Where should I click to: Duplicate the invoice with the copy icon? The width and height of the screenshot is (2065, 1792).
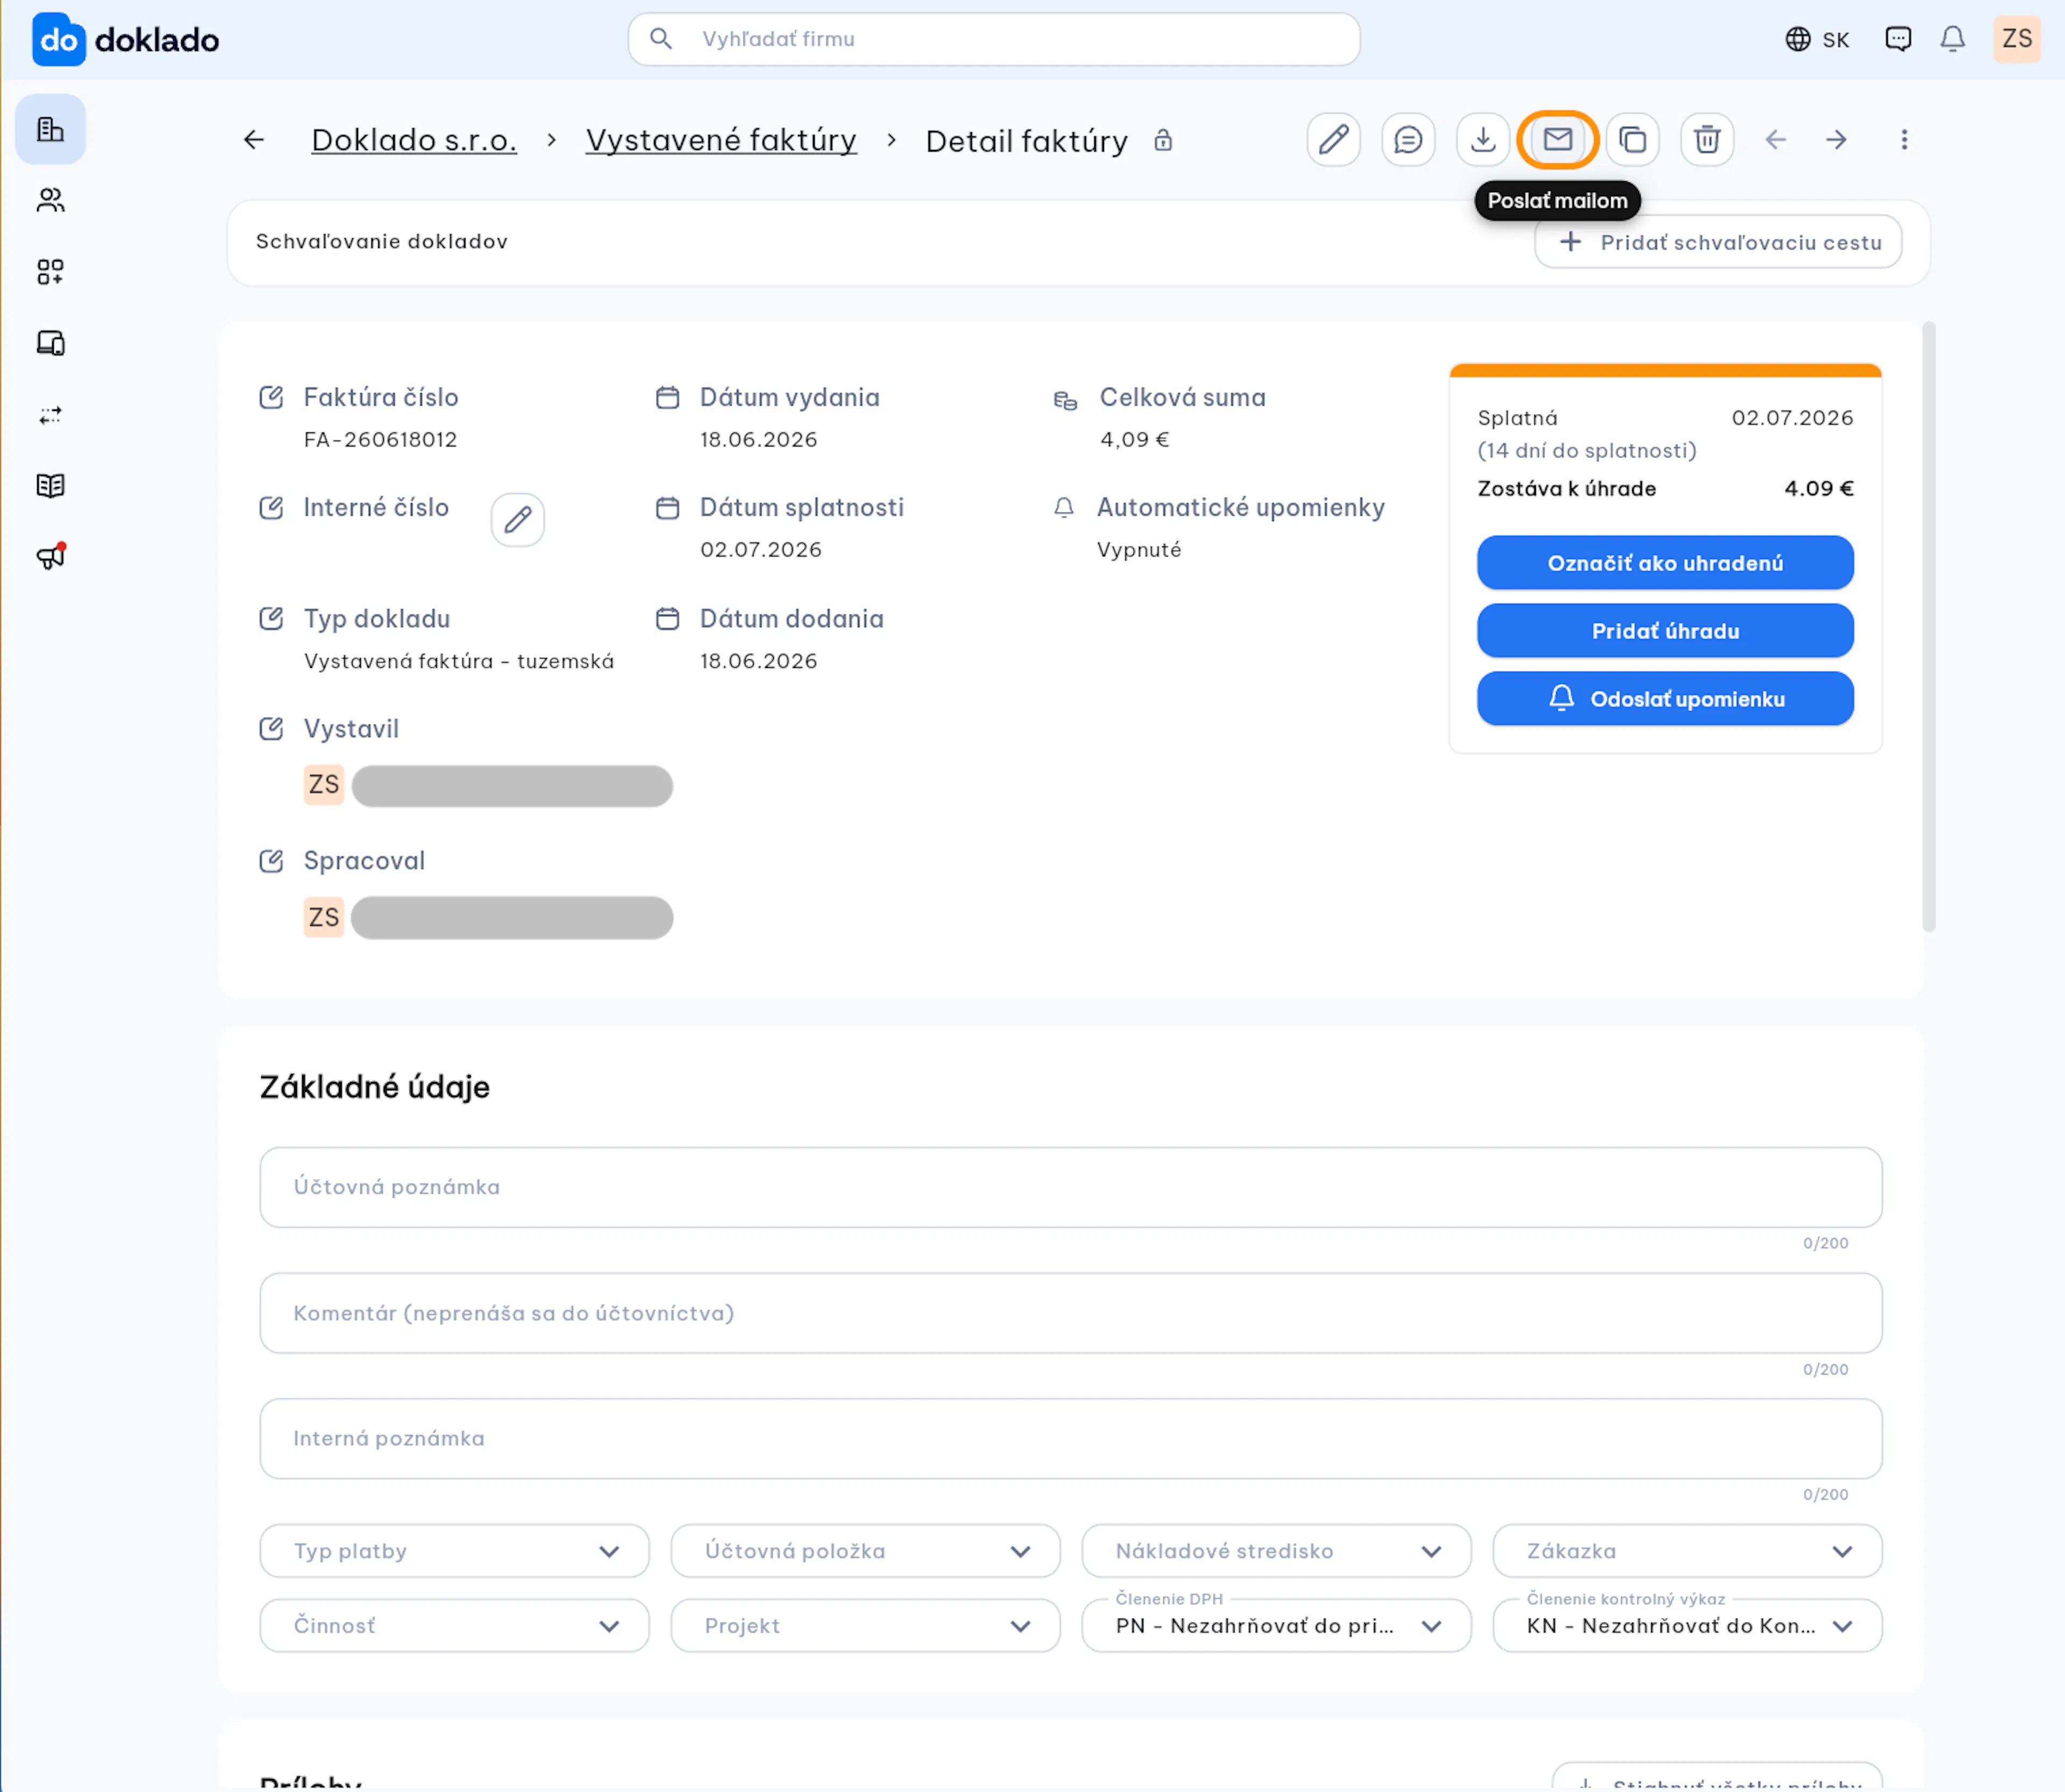[x=1633, y=140]
